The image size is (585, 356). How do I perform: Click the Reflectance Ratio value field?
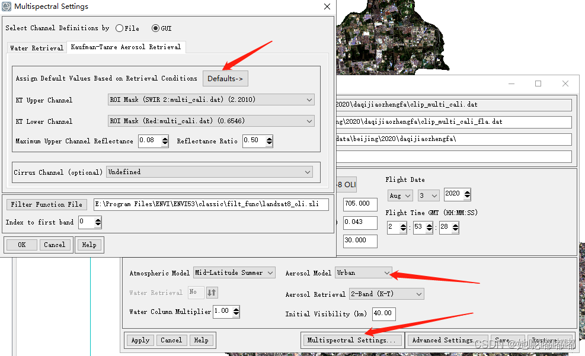254,140
